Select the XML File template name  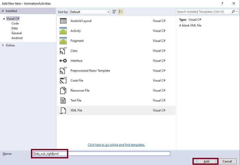pyautogui.click(x=76, y=110)
